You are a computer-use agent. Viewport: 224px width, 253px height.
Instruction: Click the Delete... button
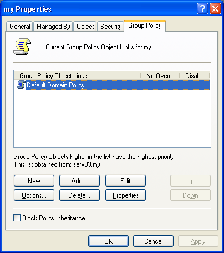tap(79, 195)
